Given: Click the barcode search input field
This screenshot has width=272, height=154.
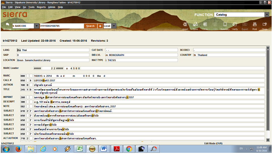Looking at the screenshot, I should [62, 26].
